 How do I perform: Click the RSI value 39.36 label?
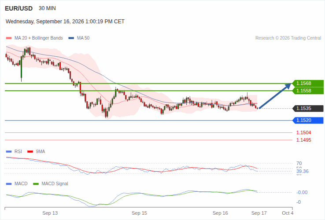click(303, 171)
